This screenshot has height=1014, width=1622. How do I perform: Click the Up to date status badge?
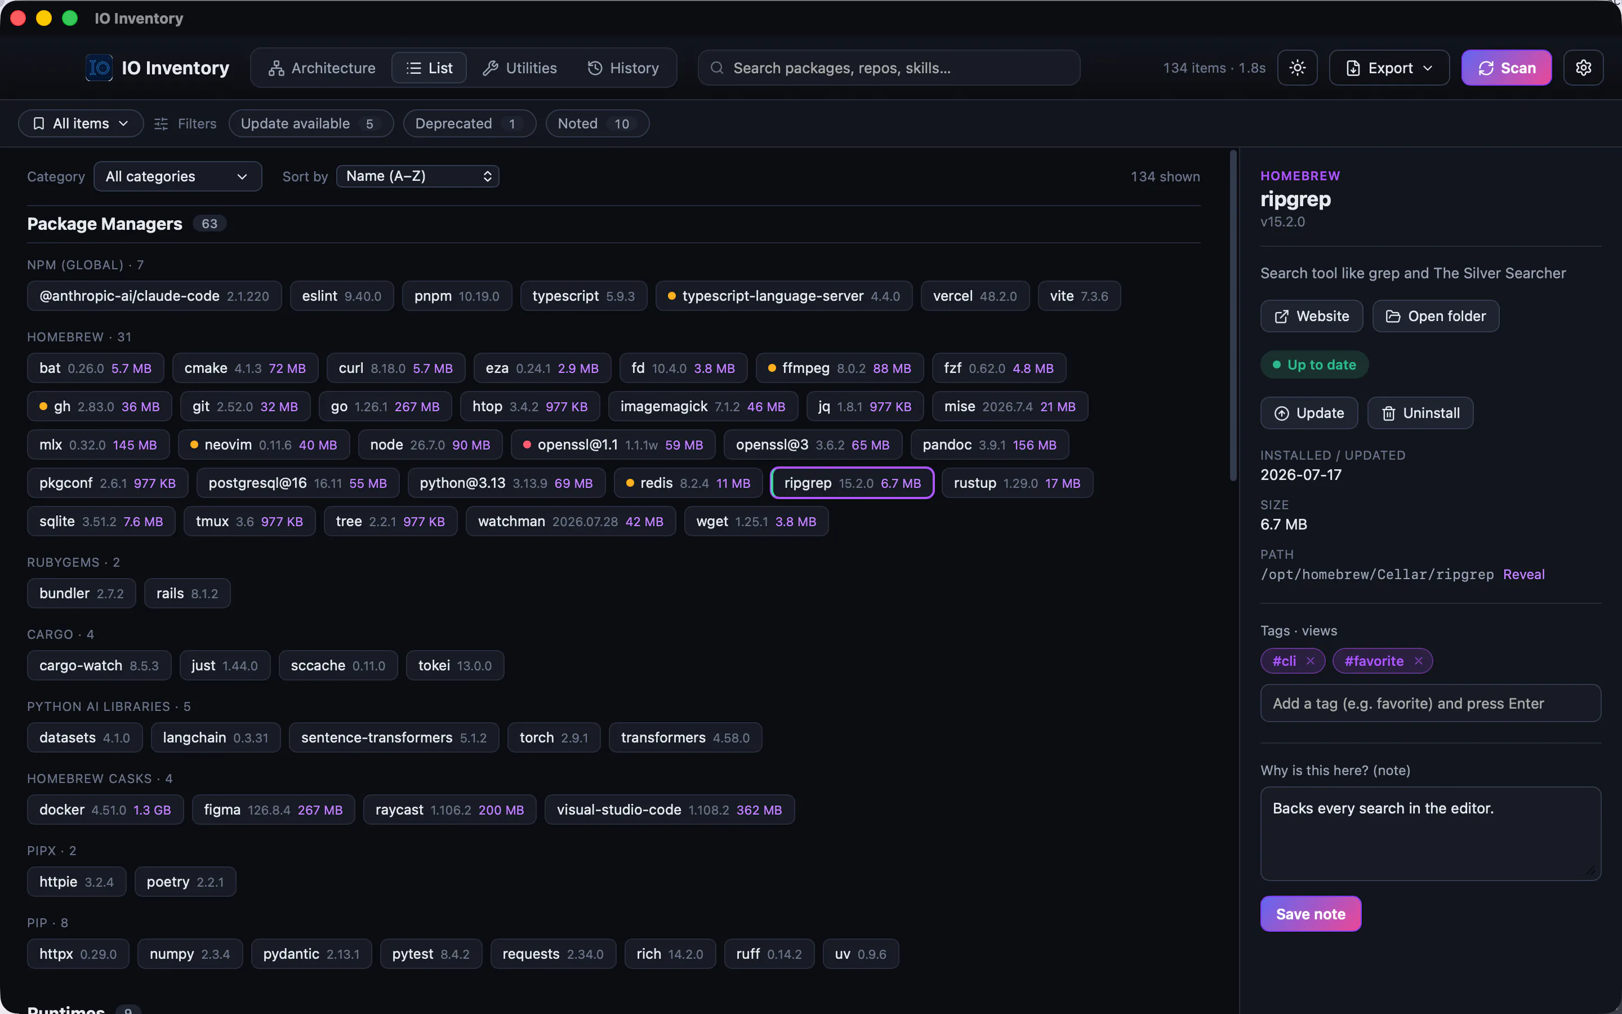pyautogui.click(x=1314, y=365)
